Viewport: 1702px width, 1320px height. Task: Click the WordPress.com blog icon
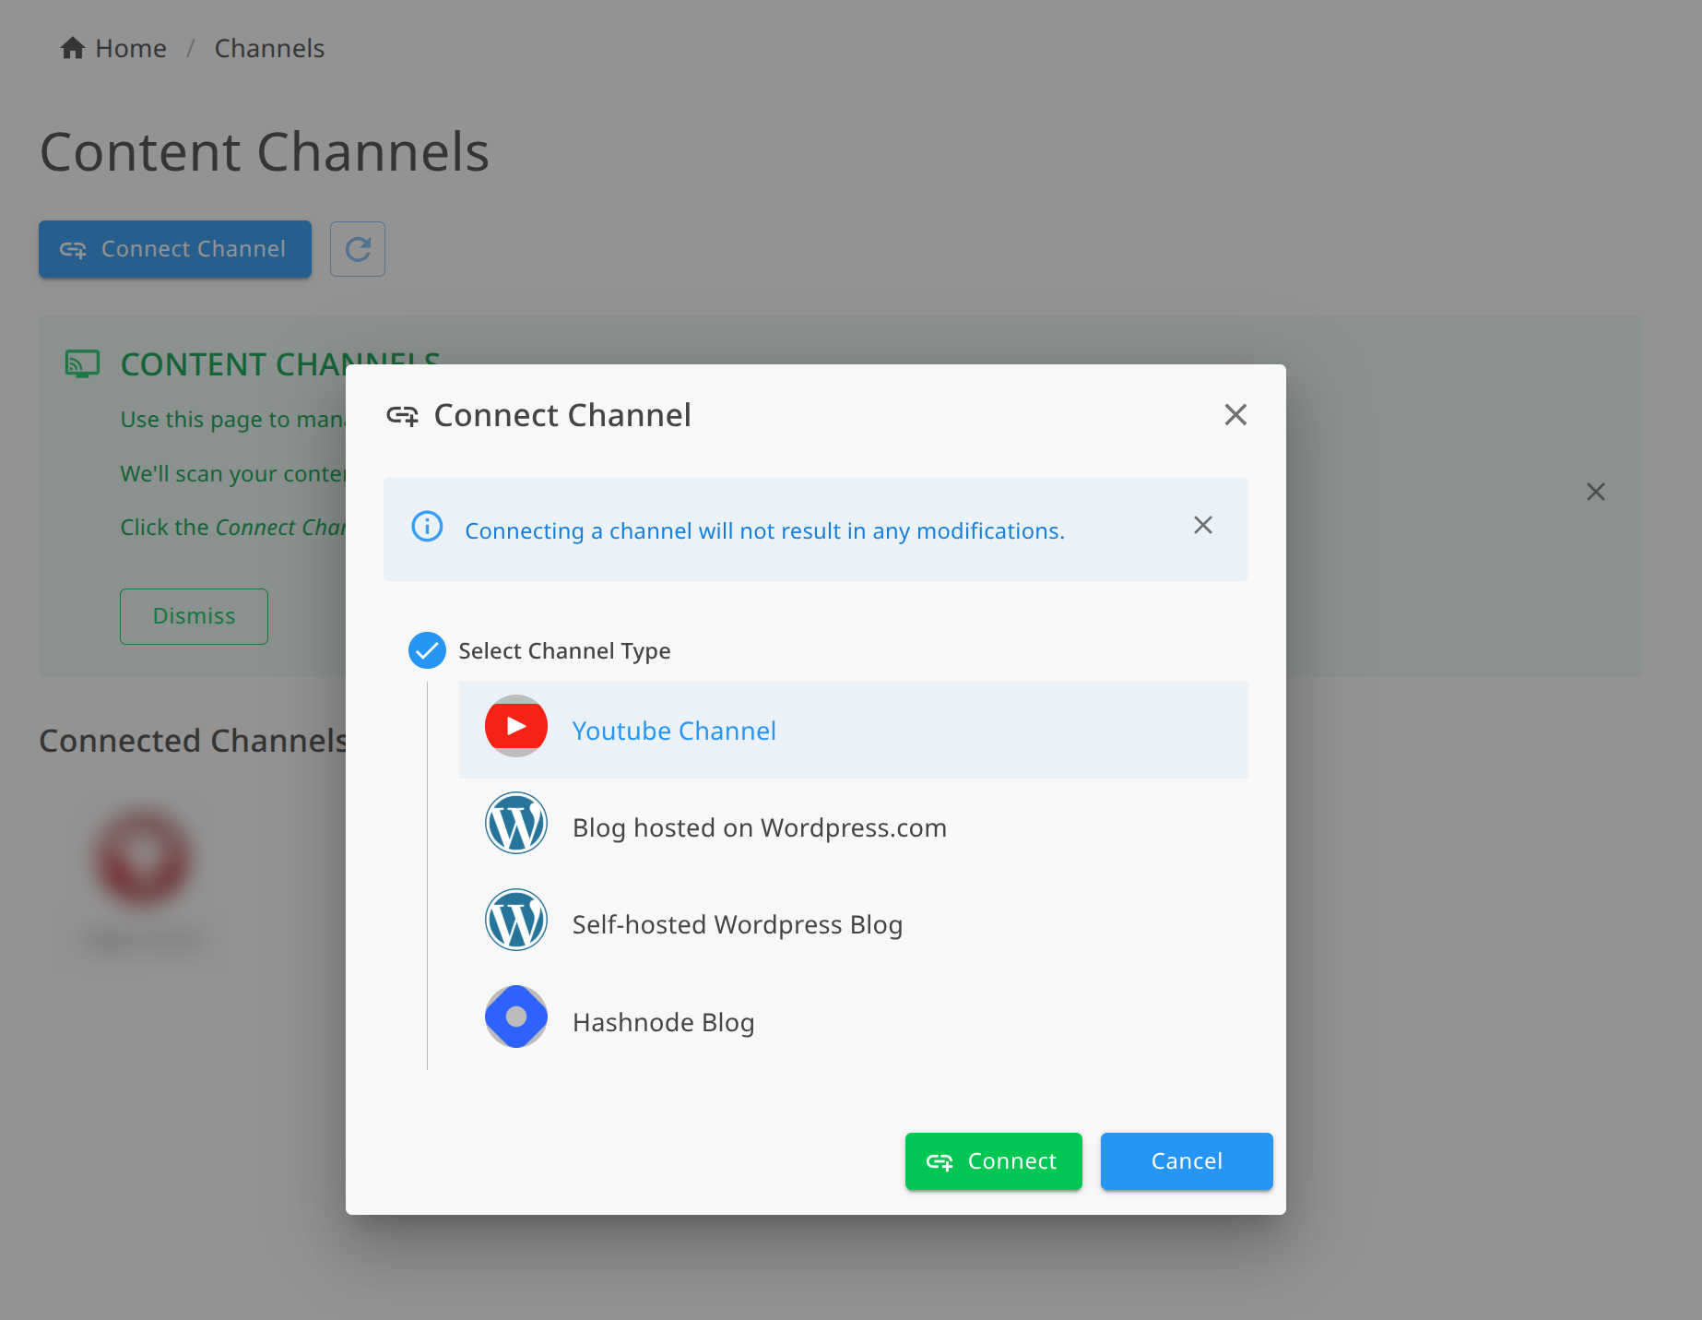[x=515, y=823]
